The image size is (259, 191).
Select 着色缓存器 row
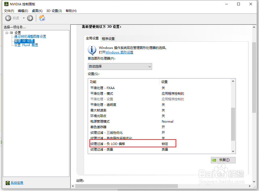[x=159, y=127]
